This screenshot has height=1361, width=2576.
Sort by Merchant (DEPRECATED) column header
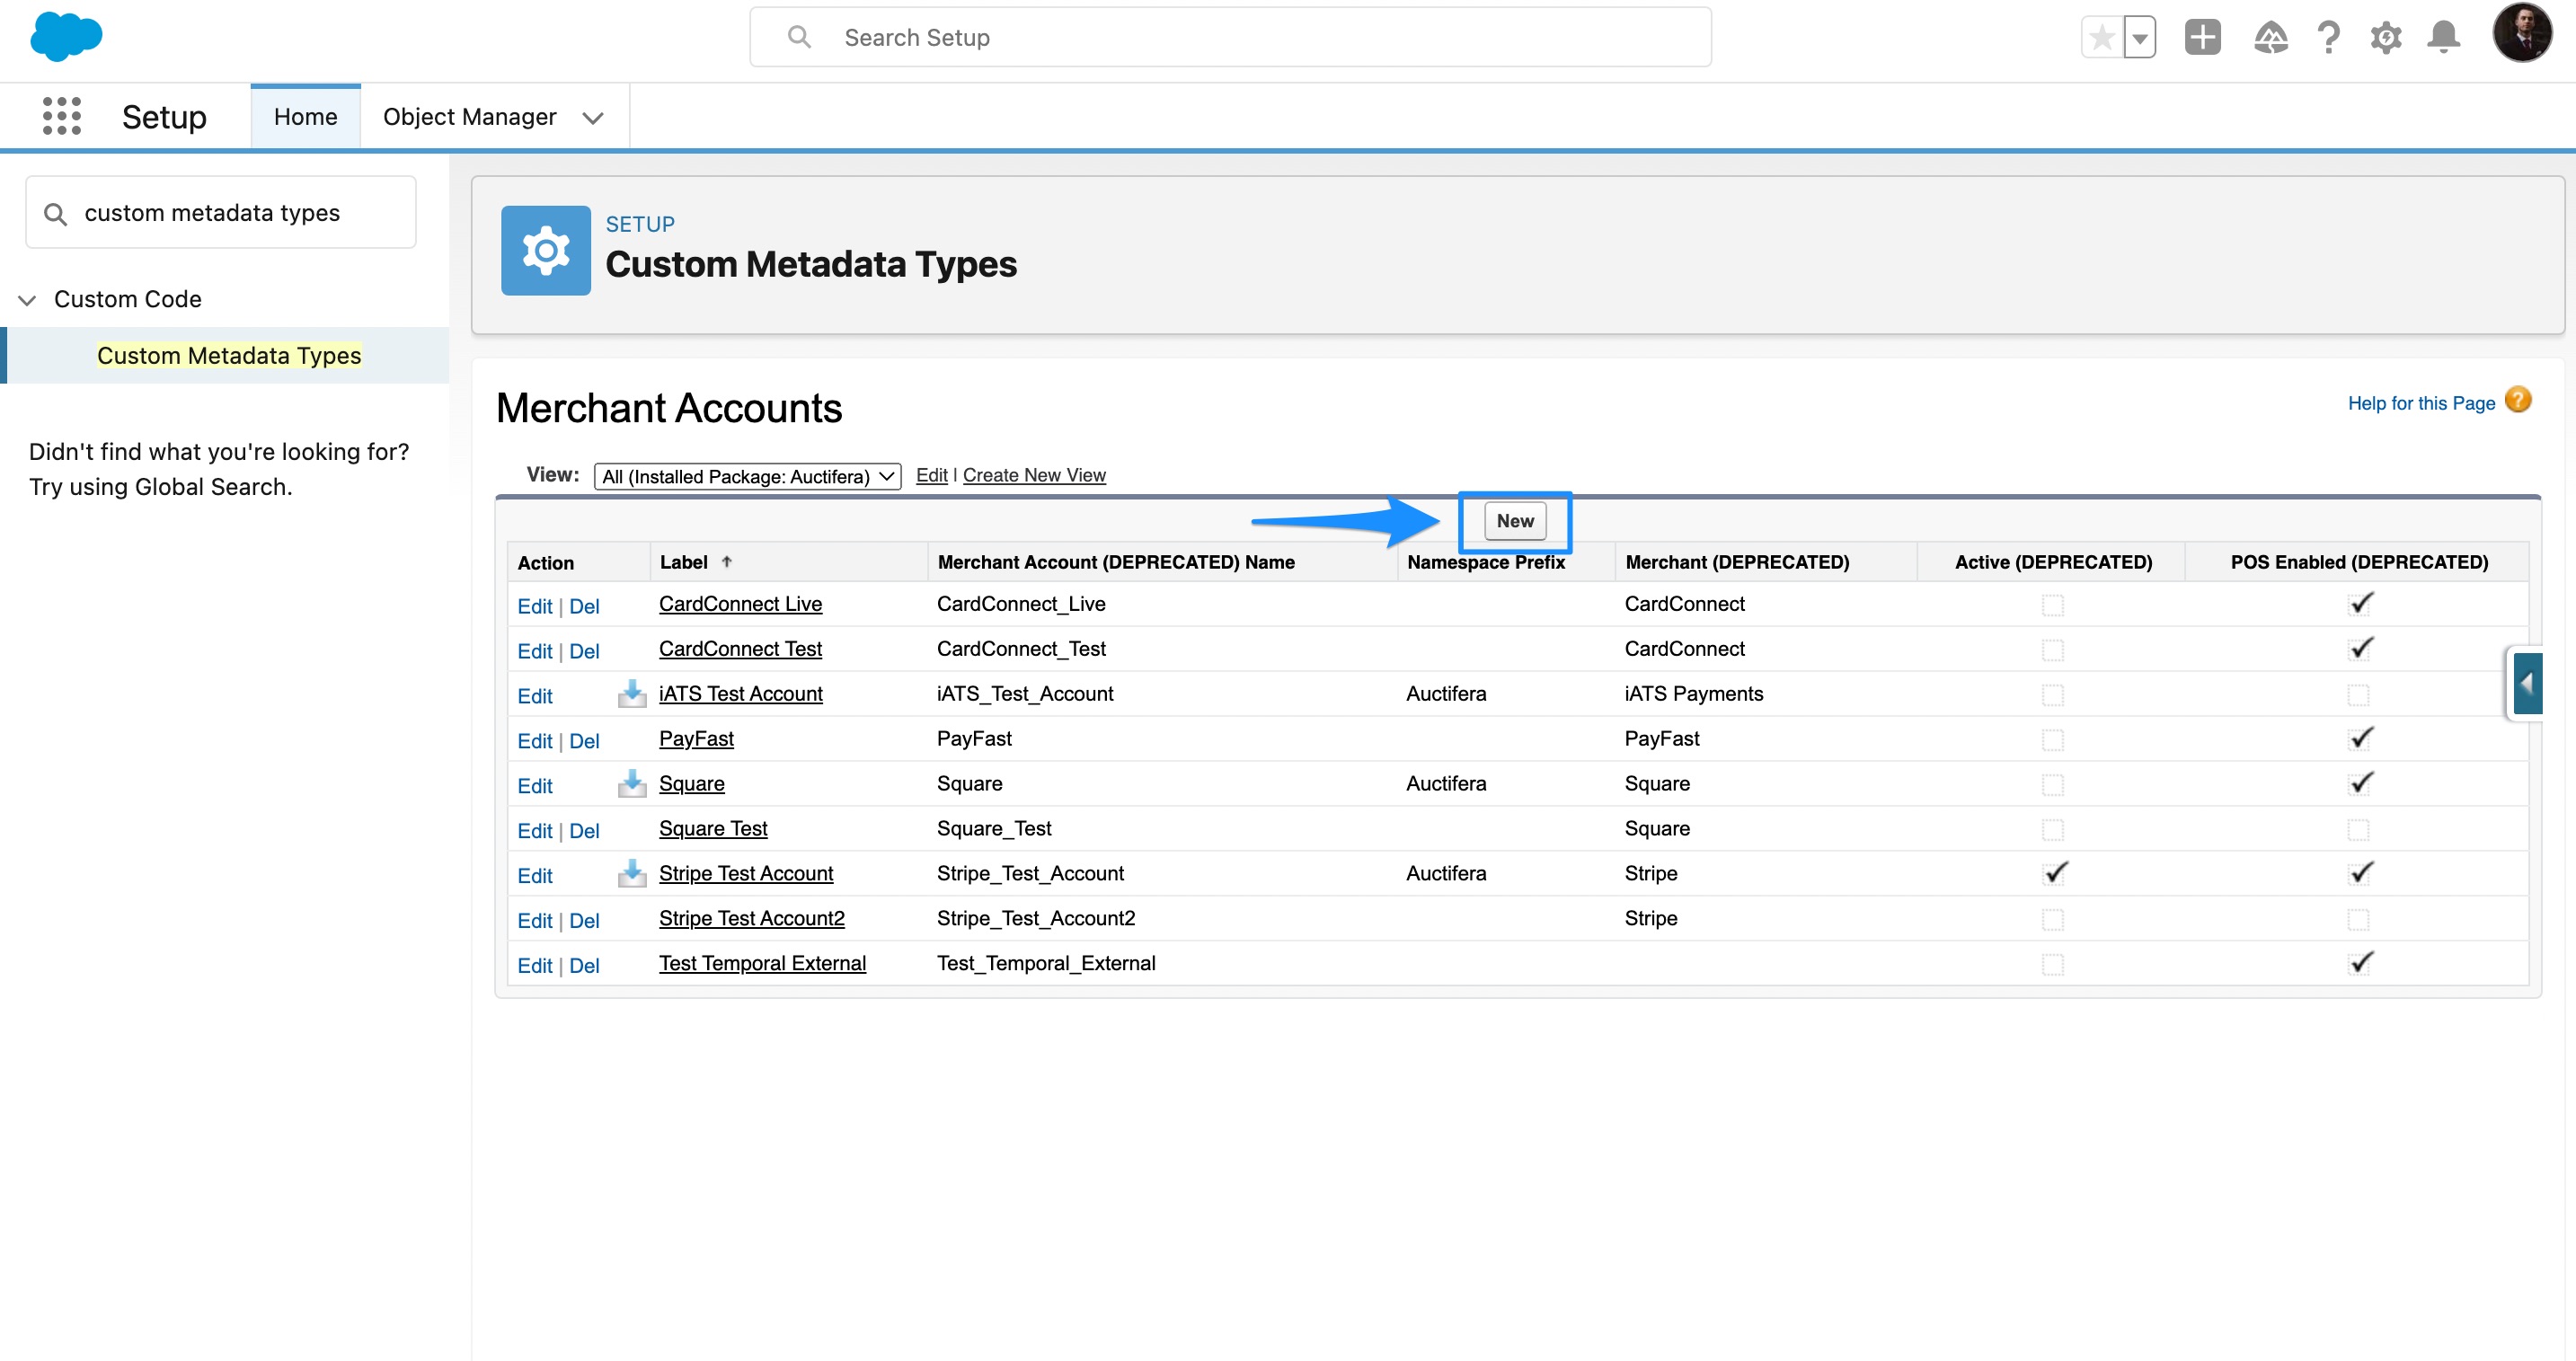(x=1737, y=562)
